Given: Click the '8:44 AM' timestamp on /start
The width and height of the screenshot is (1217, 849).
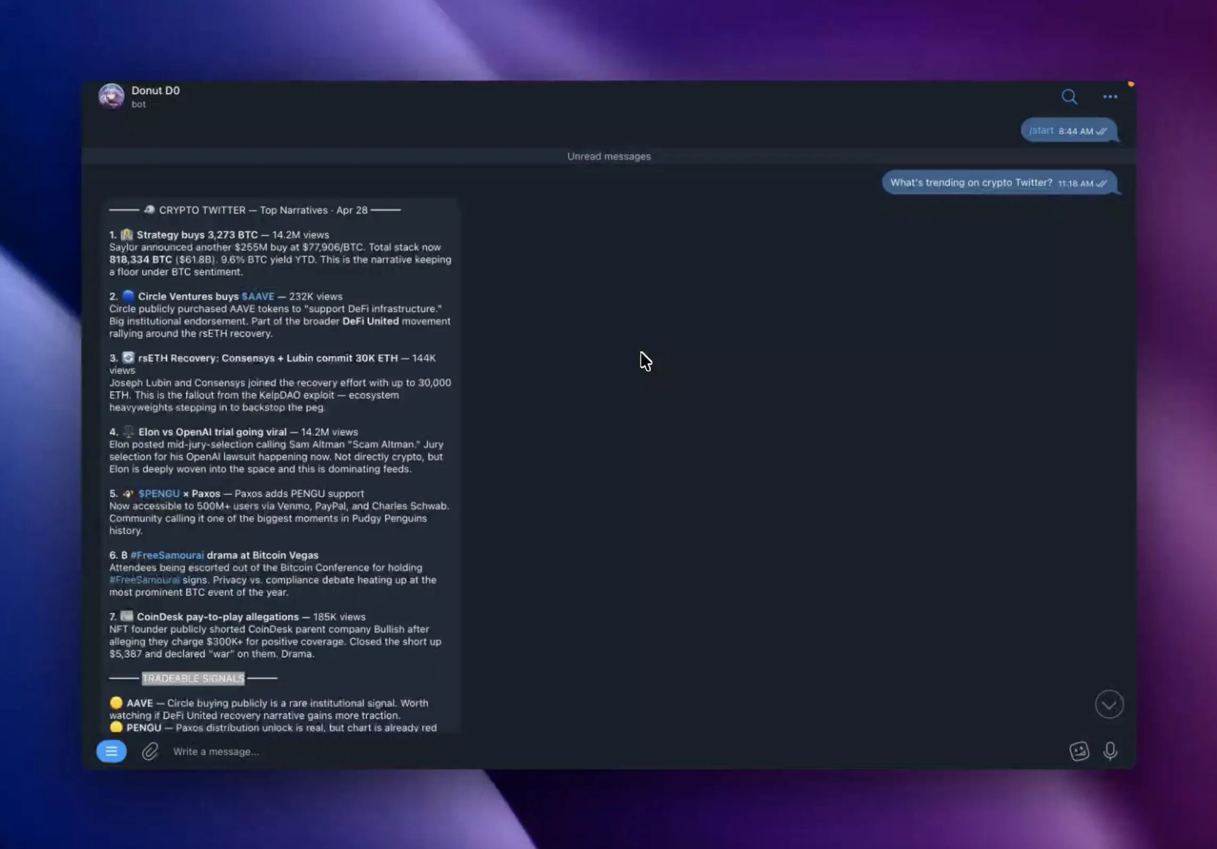Looking at the screenshot, I should (x=1076, y=131).
